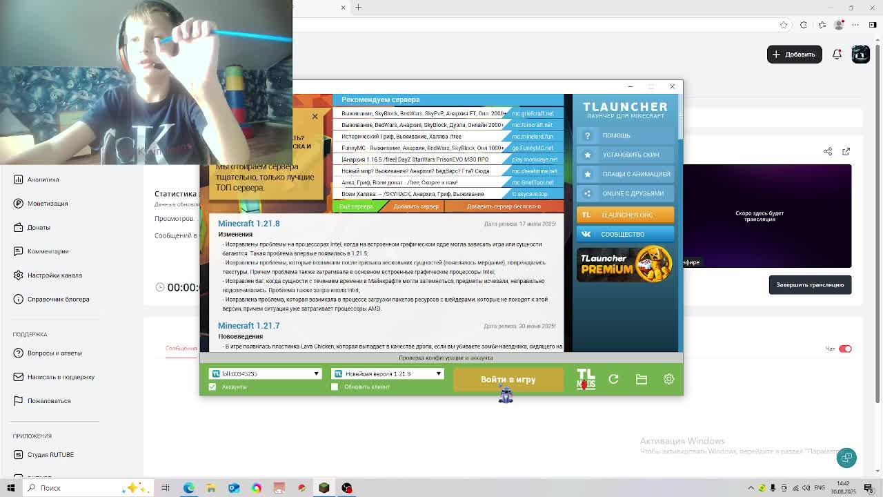Open the account selection dropdown
Image resolution: width=883 pixels, height=497 pixels.
265,373
